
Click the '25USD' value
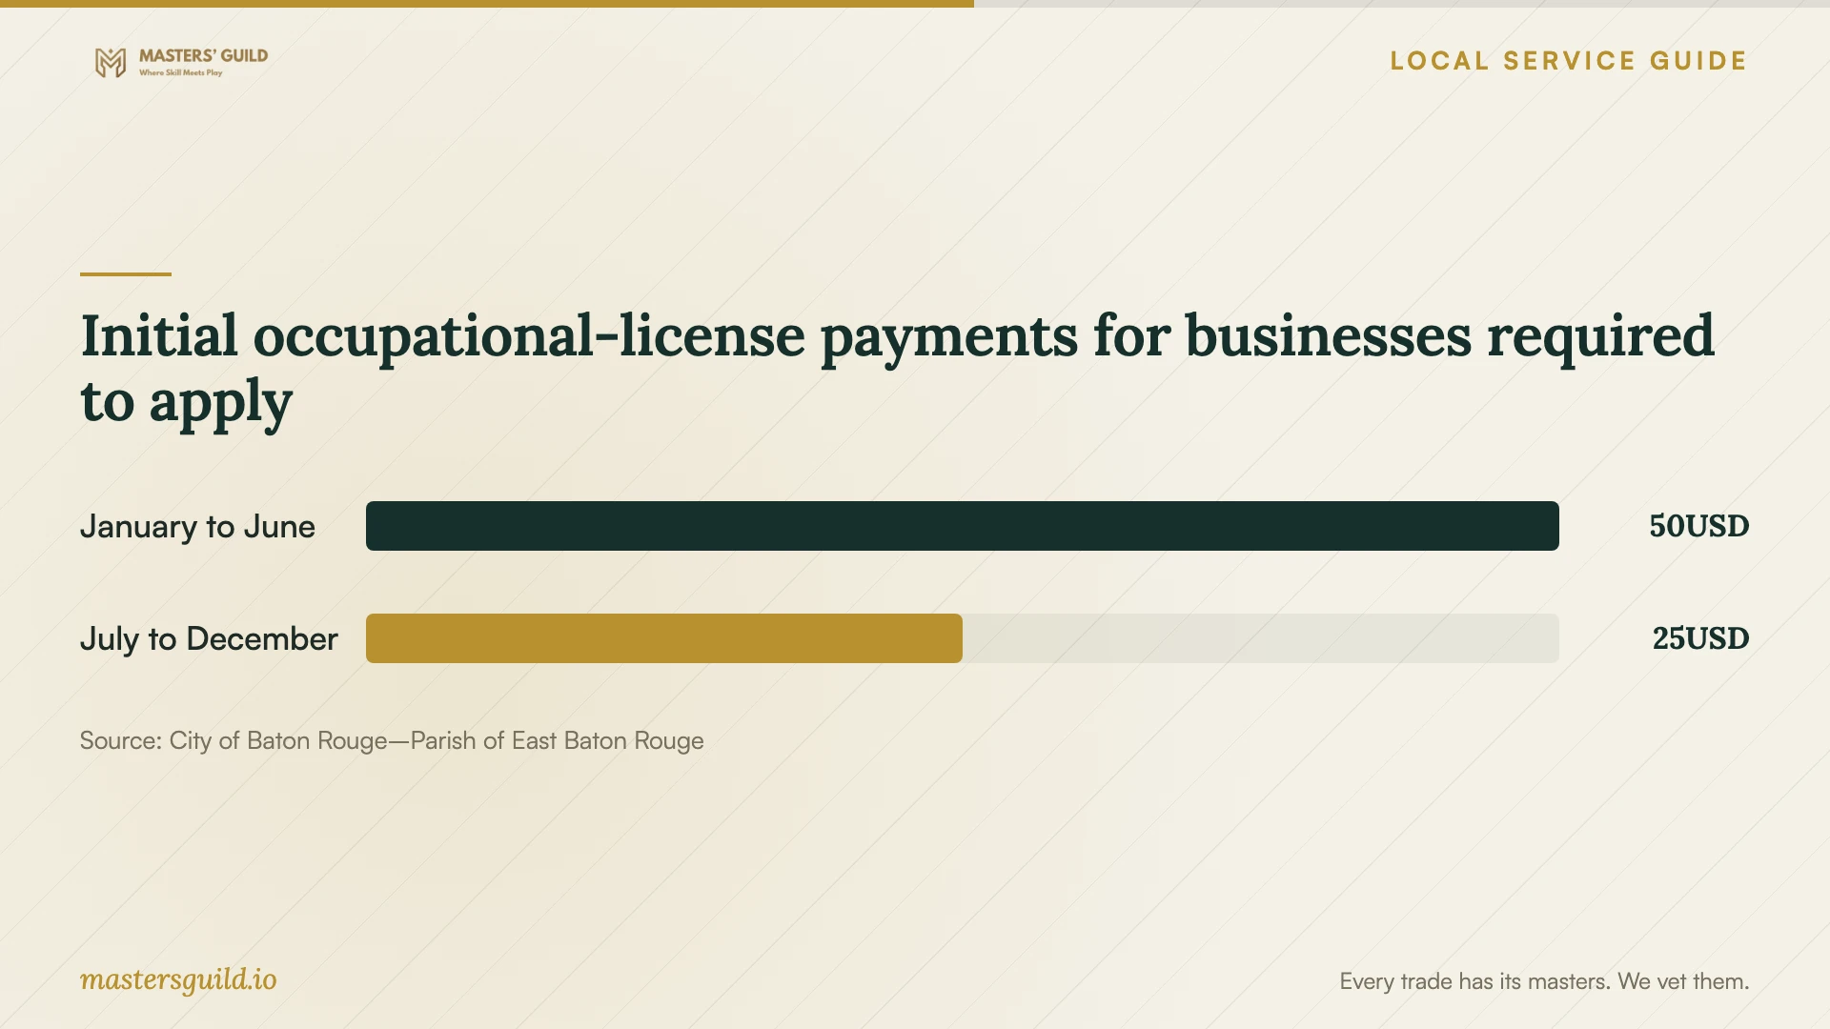pyautogui.click(x=1700, y=638)
